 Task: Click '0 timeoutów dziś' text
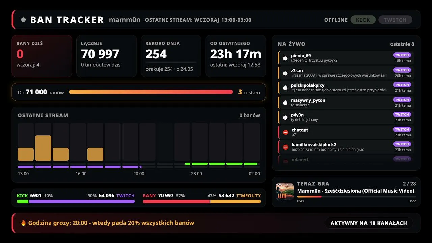(x=101, y=65)
